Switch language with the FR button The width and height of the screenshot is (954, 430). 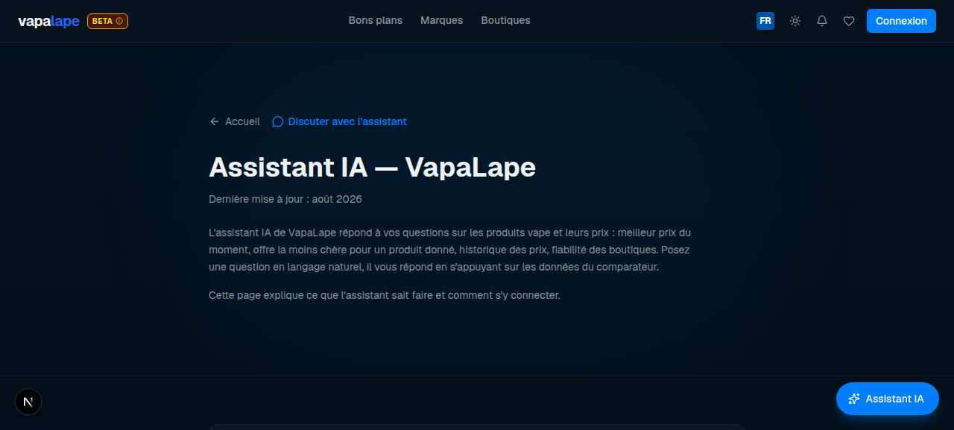(x=765, y=21)
